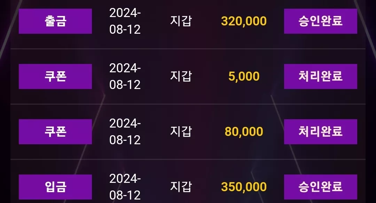Click the 지갑 label in the 80,000 coupon row
This screenshot has height=203, width=376.
click(x=181, y=131)
